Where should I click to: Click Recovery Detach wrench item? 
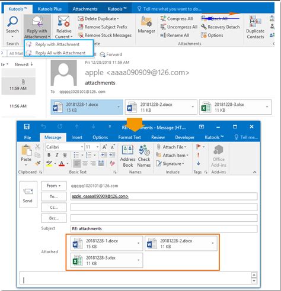[221, 27]
